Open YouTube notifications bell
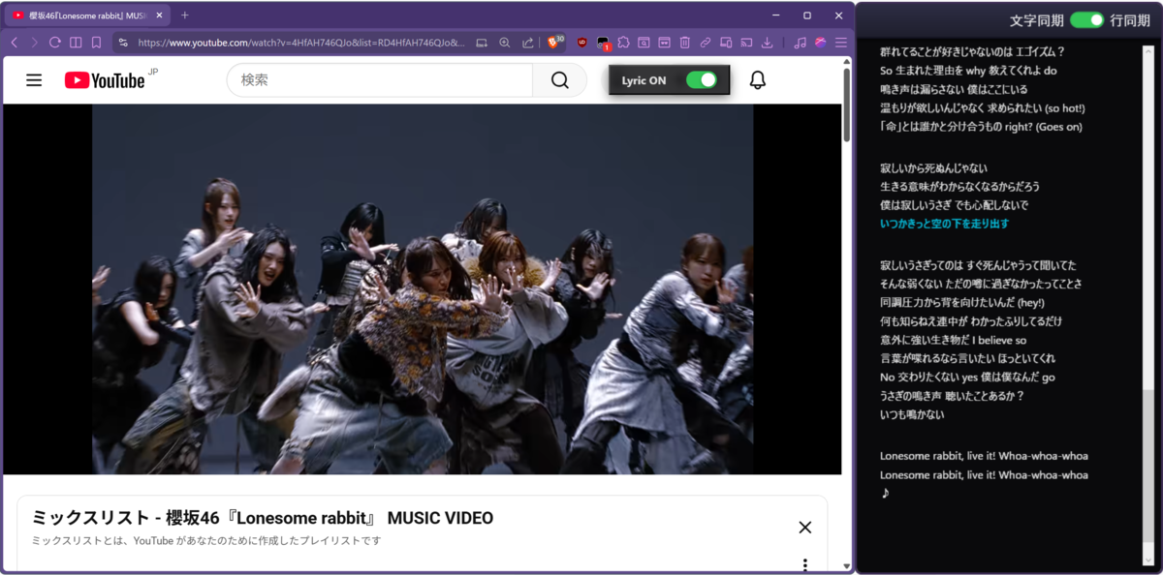 pyautogui.click(x=758, y=80)
